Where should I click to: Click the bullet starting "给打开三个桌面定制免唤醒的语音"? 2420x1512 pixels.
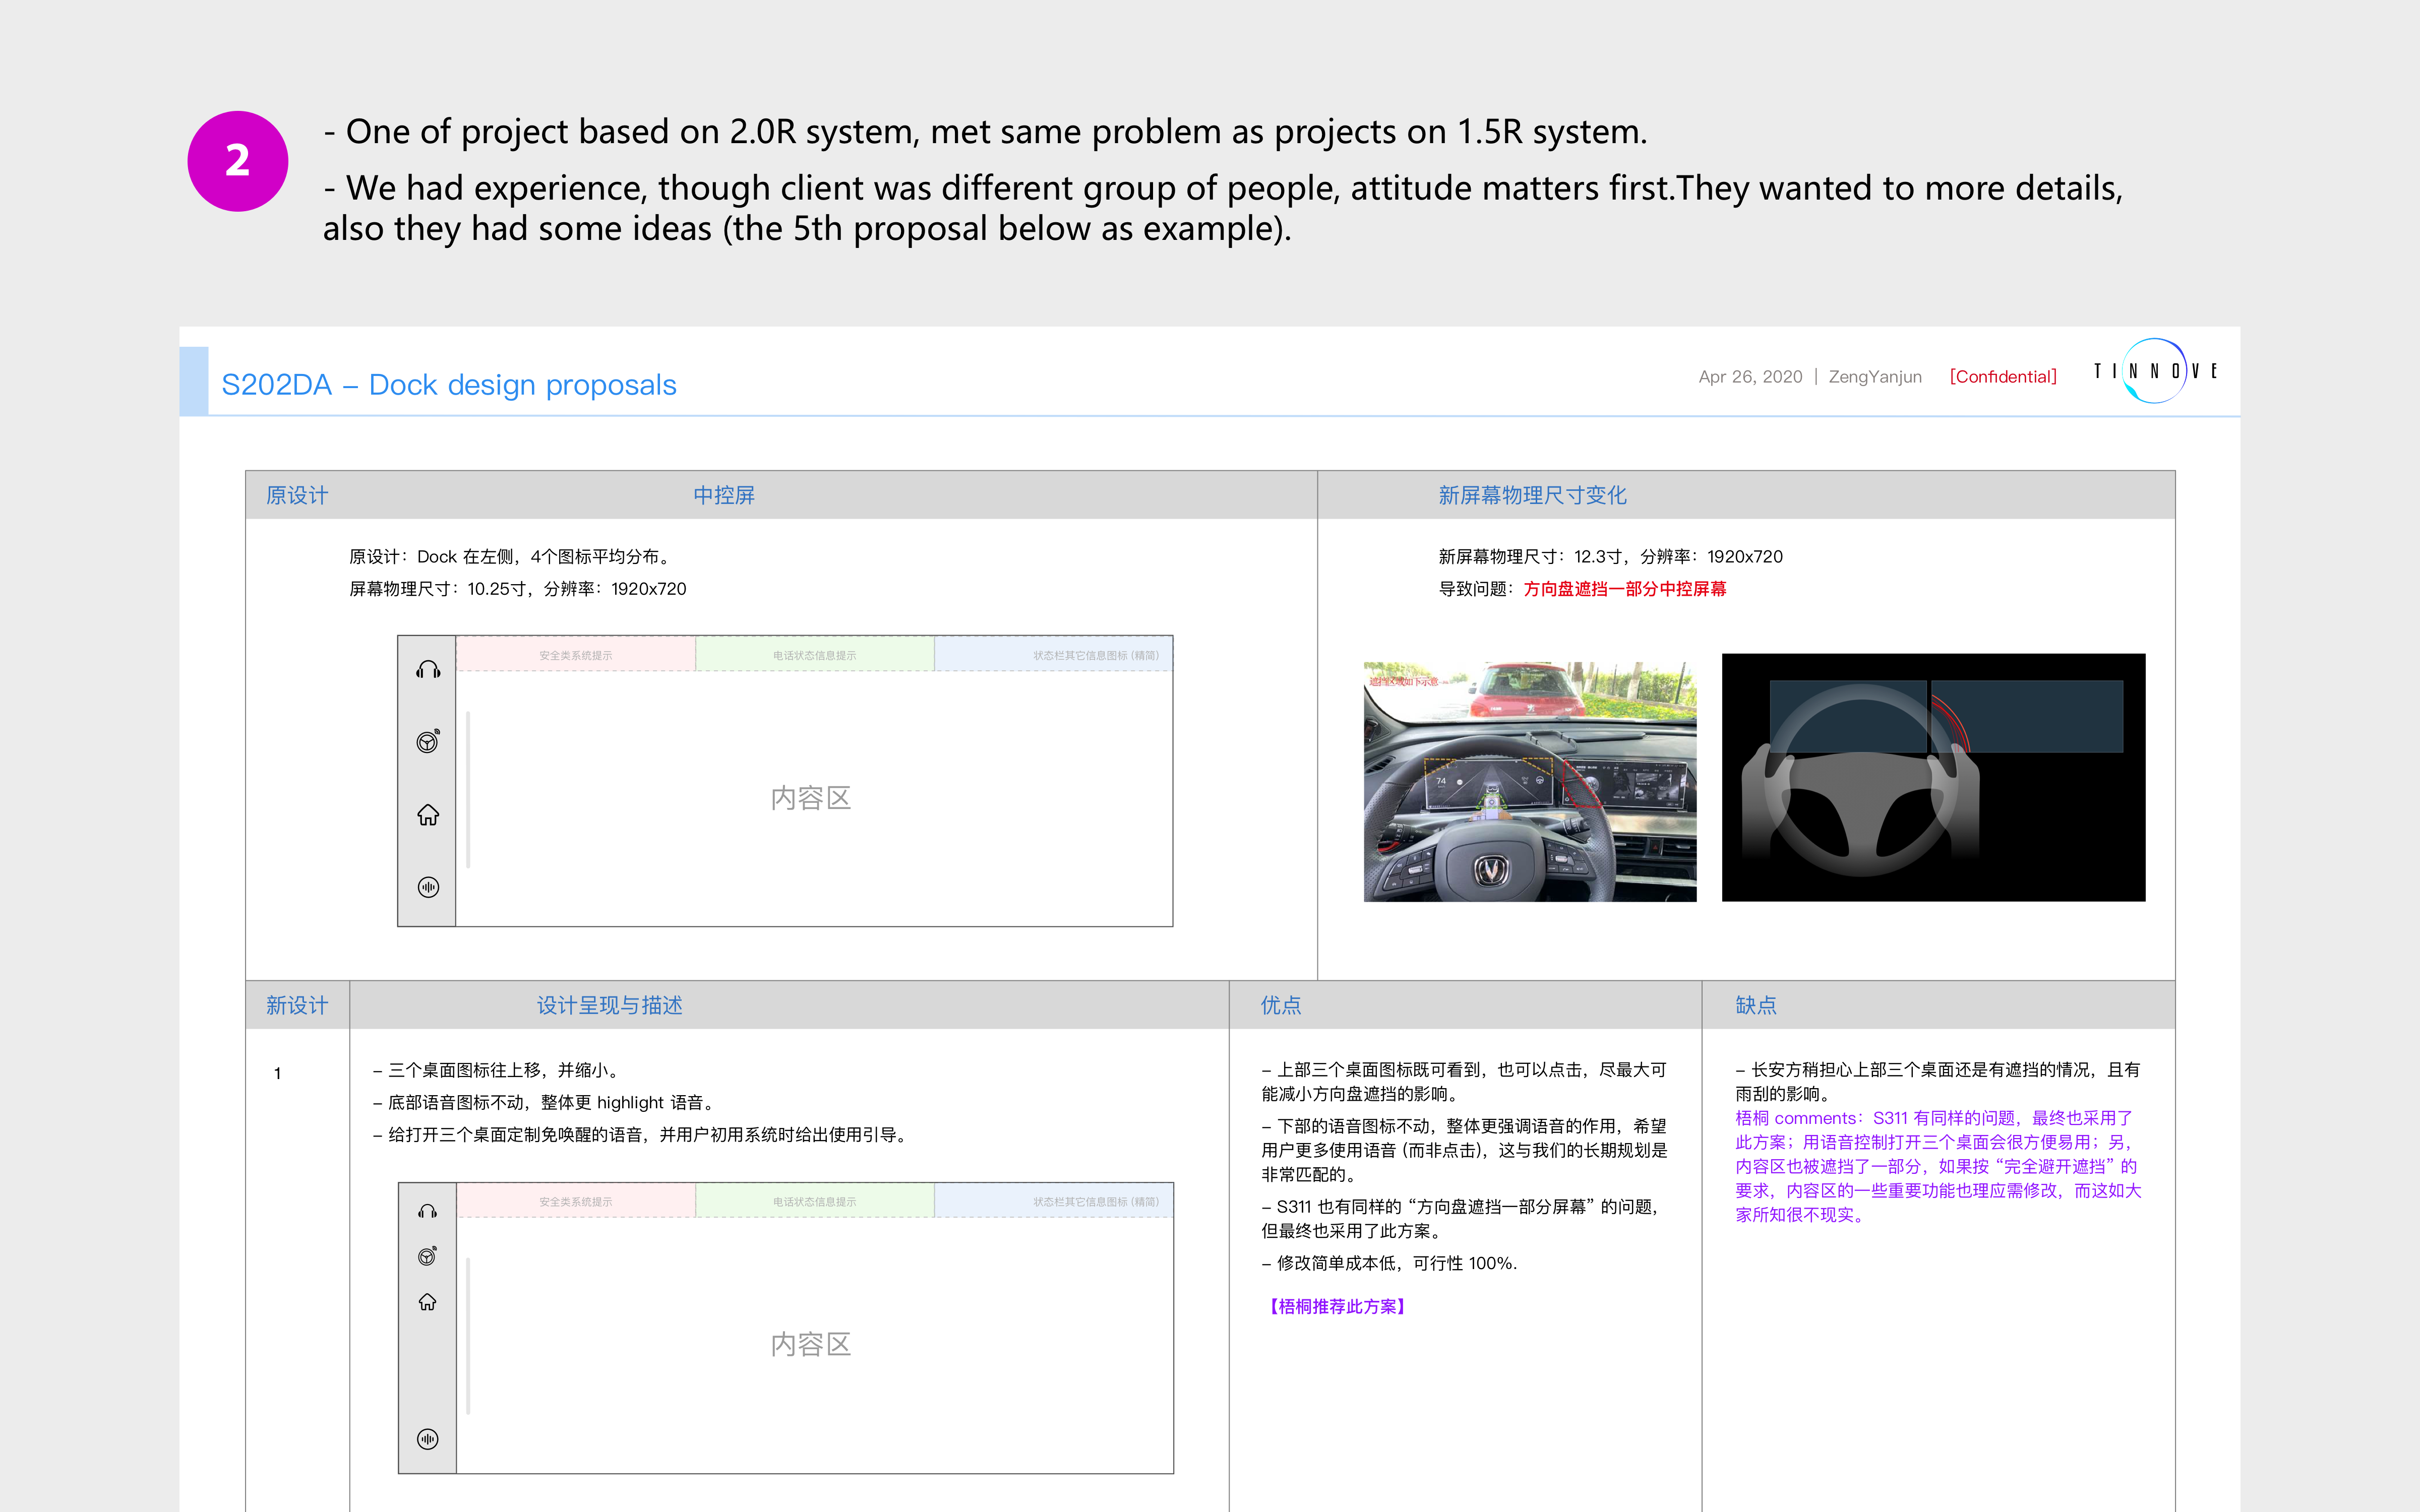(x=641, y=1135)
